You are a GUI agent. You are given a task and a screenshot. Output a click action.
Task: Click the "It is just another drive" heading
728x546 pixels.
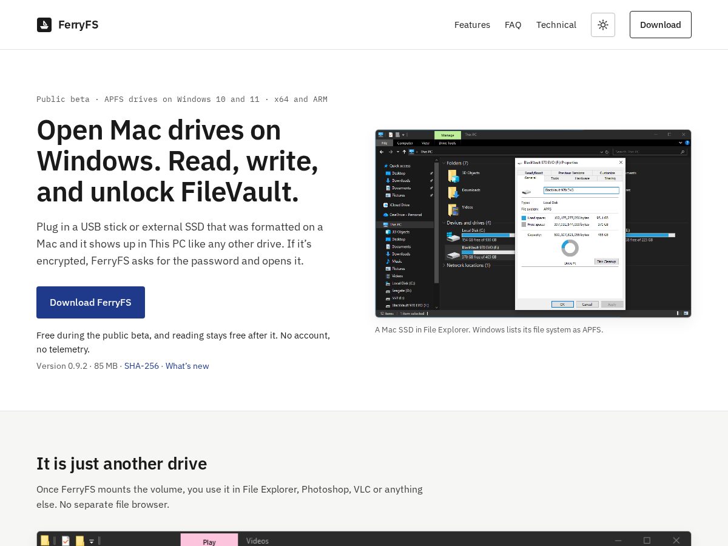121,463
